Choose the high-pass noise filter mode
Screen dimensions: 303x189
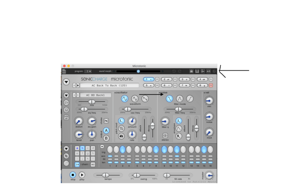[190, 99]
